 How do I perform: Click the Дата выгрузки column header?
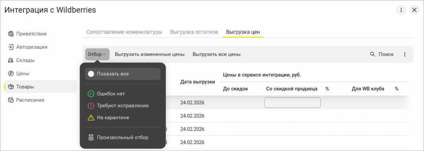(198, 82)
